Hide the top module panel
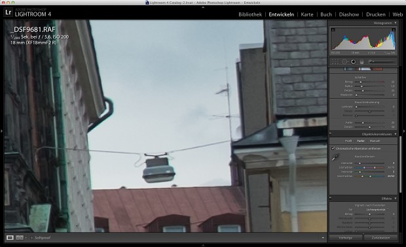Viewport: 406px width, 247px height. pyautogui.click(x=203, y=7)
